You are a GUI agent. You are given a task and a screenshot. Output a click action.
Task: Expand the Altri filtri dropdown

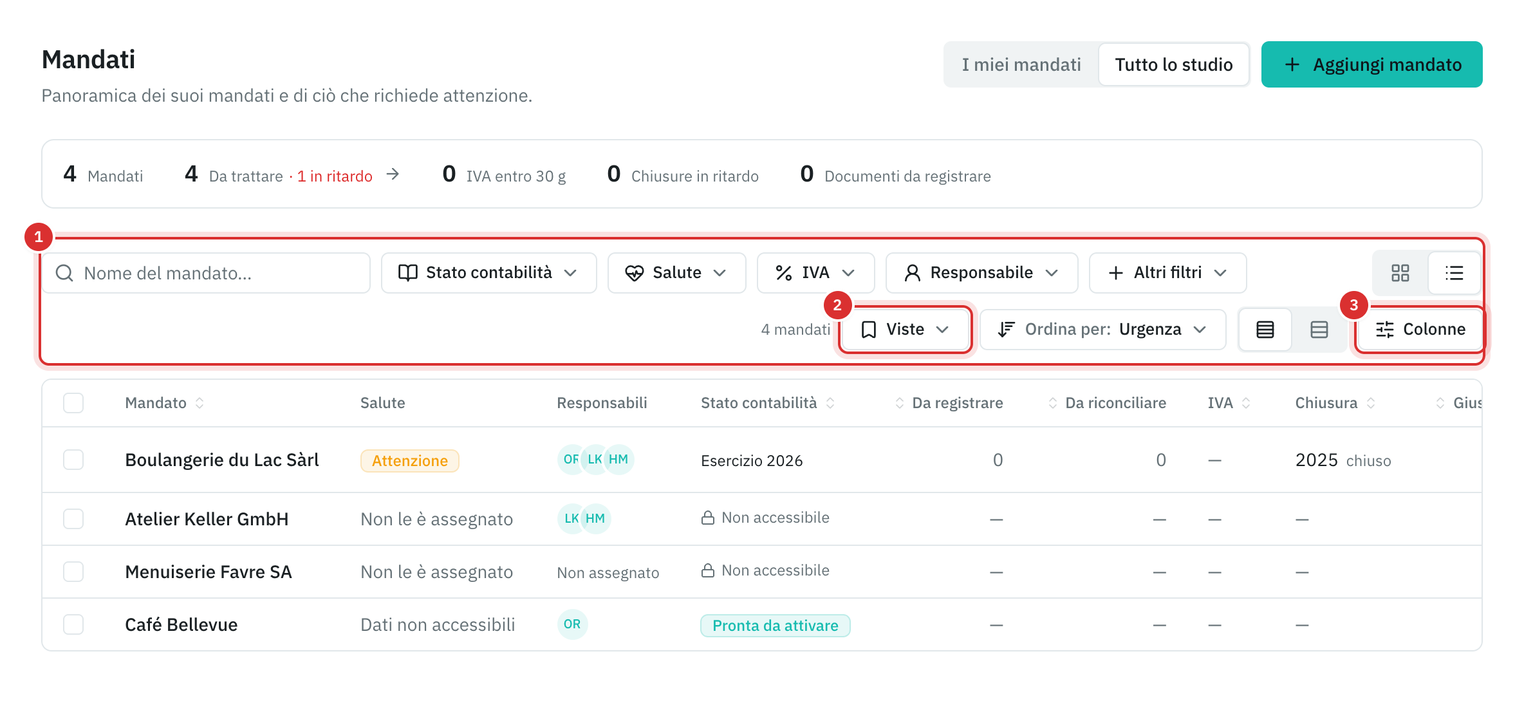pyautogui.click(x=1167, y=273)
